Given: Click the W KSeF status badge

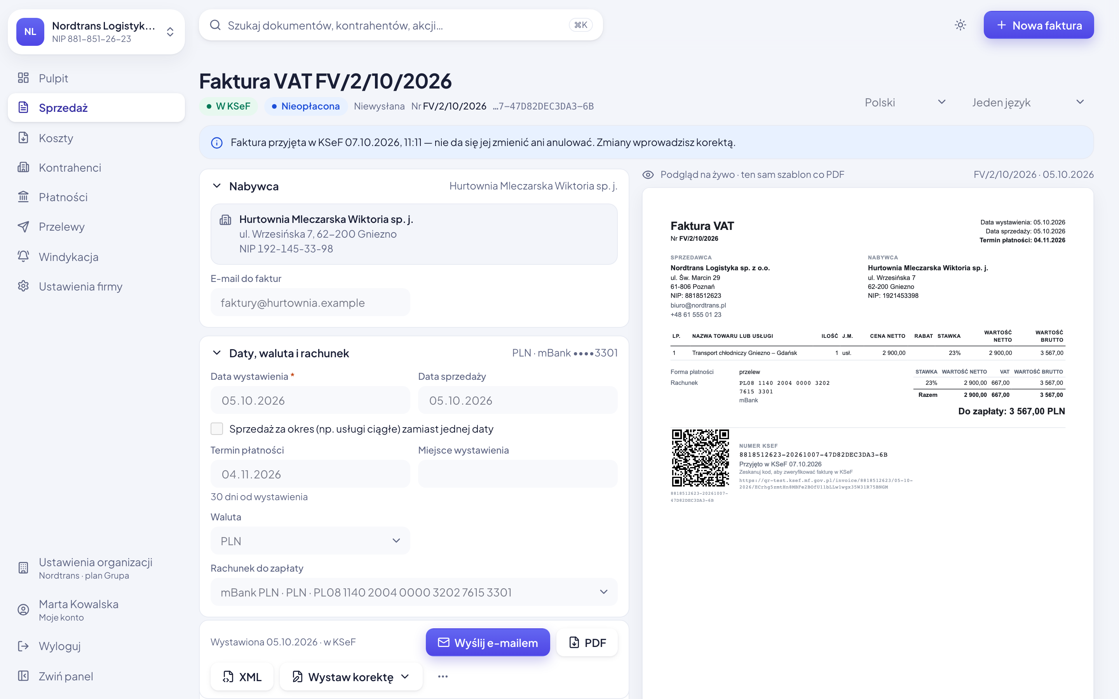Looking at the screenshot, I should (x=228, y=106).
